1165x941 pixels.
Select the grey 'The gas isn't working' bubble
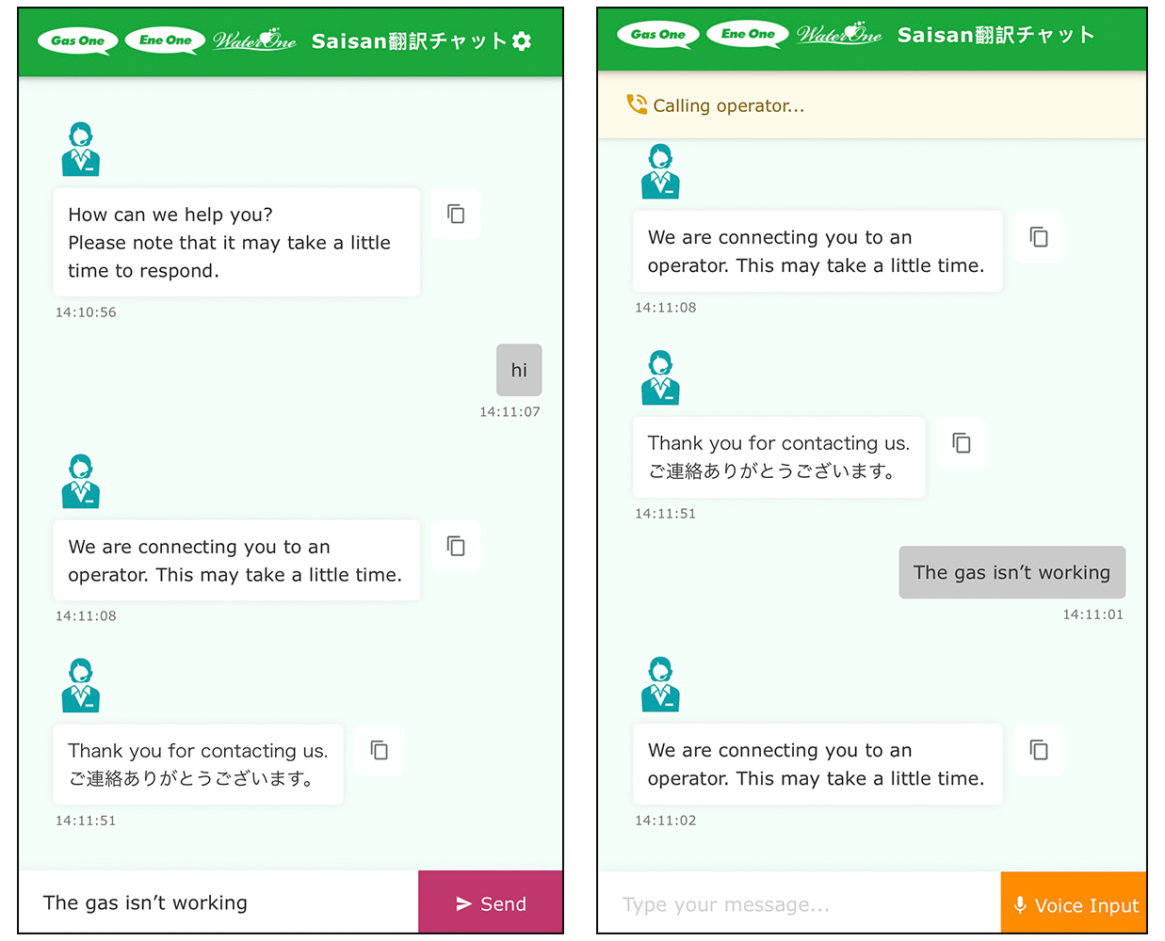tap(1011, 572)
